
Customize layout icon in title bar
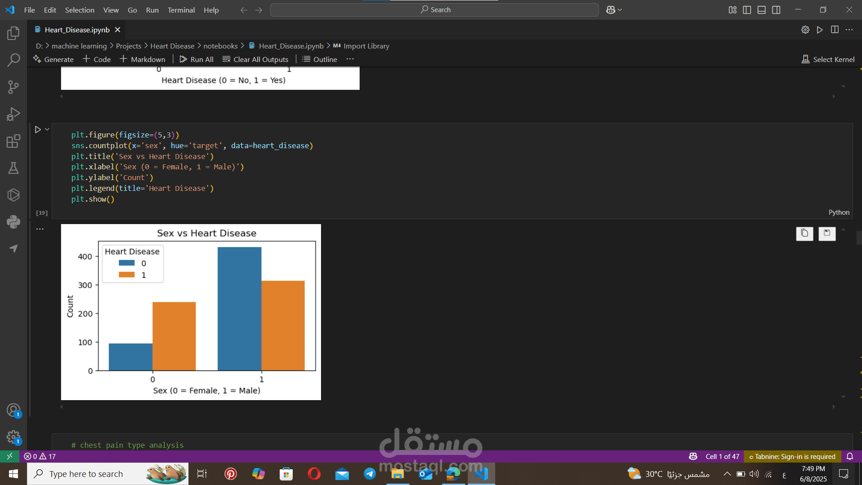coord(733,10)
